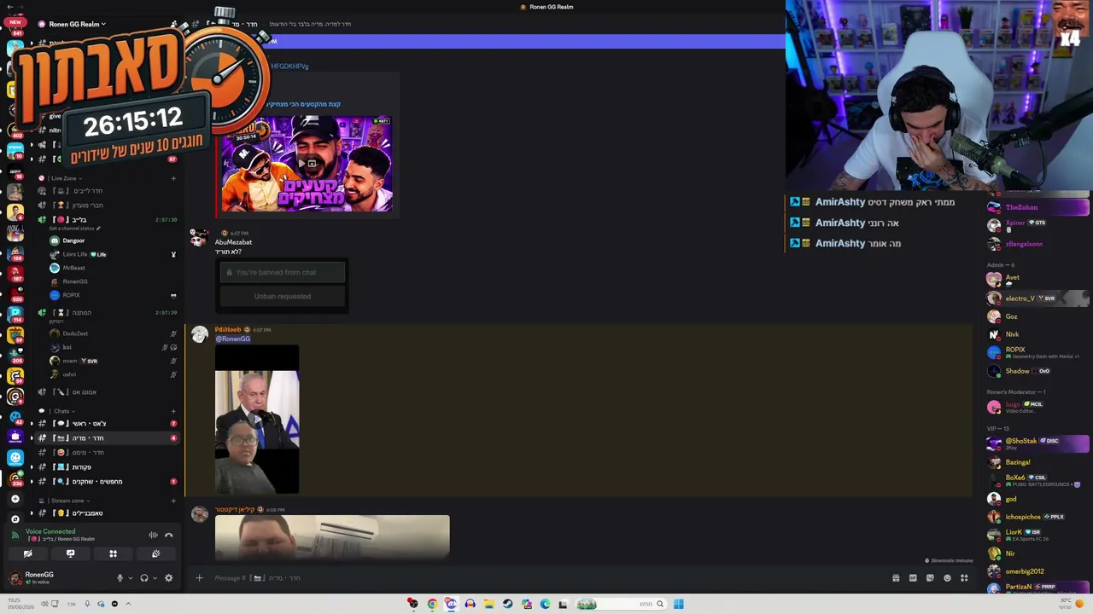
Task: Collapse the Live Zone category
Action: [x=63, y=178]
